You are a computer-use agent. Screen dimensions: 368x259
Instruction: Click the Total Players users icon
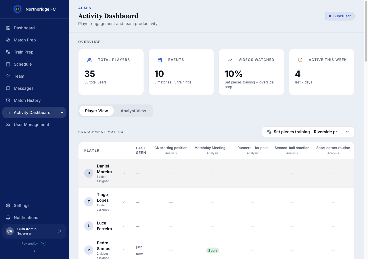[x=89, y=60]
